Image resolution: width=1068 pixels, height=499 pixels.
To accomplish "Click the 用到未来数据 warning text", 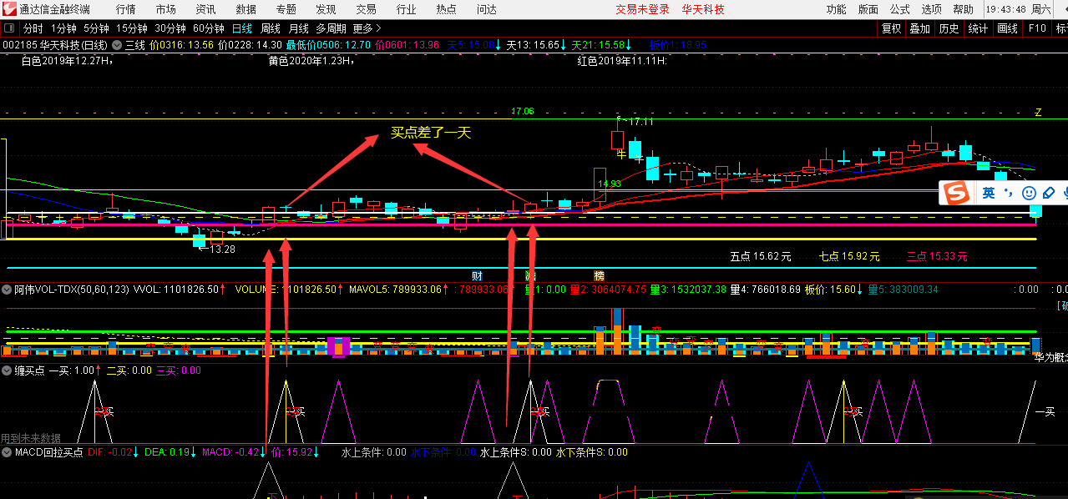I will (31, 438).
